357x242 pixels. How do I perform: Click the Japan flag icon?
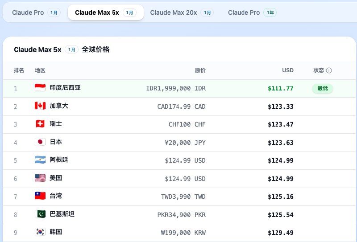pos(40,142)
